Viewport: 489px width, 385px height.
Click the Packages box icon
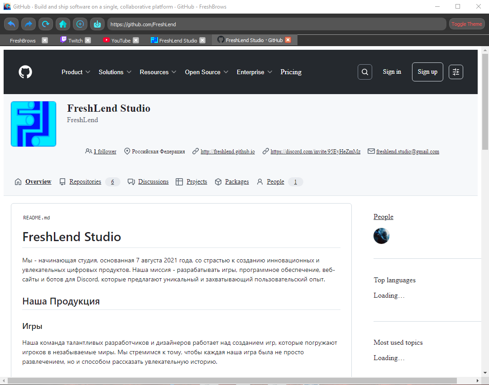click(218, 182)
